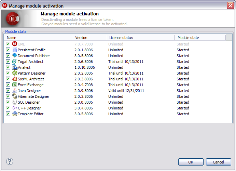Sort by the Name column header

pos(38,38)
